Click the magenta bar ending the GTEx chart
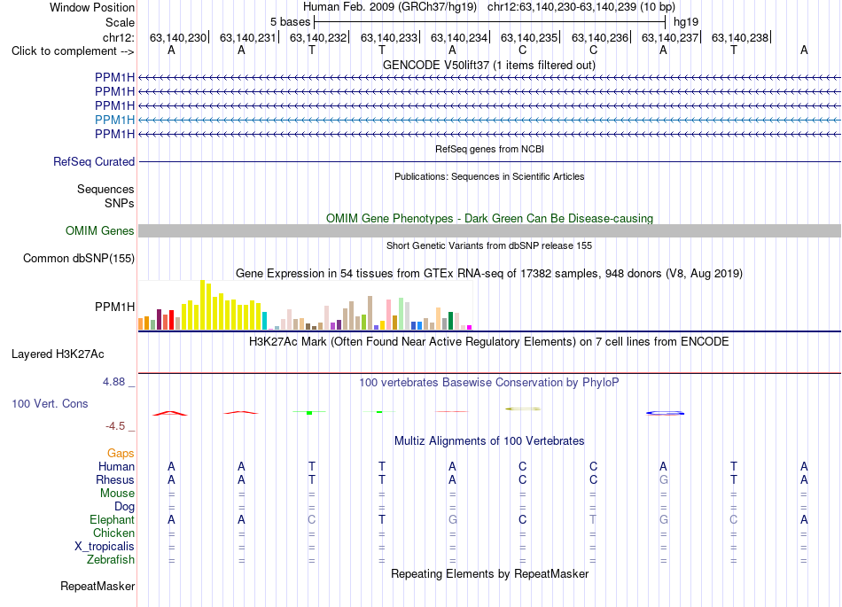 click(469, 327)
